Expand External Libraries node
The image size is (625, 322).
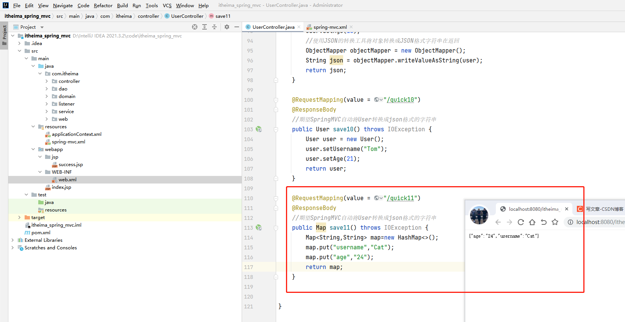[12, 240]
